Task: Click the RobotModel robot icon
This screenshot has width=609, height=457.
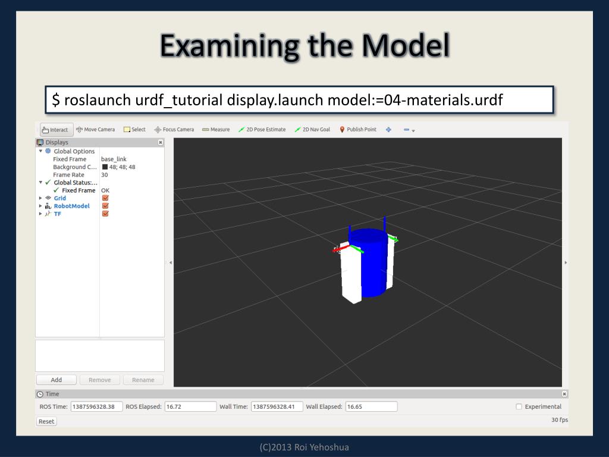Action: tap(48, 206)
